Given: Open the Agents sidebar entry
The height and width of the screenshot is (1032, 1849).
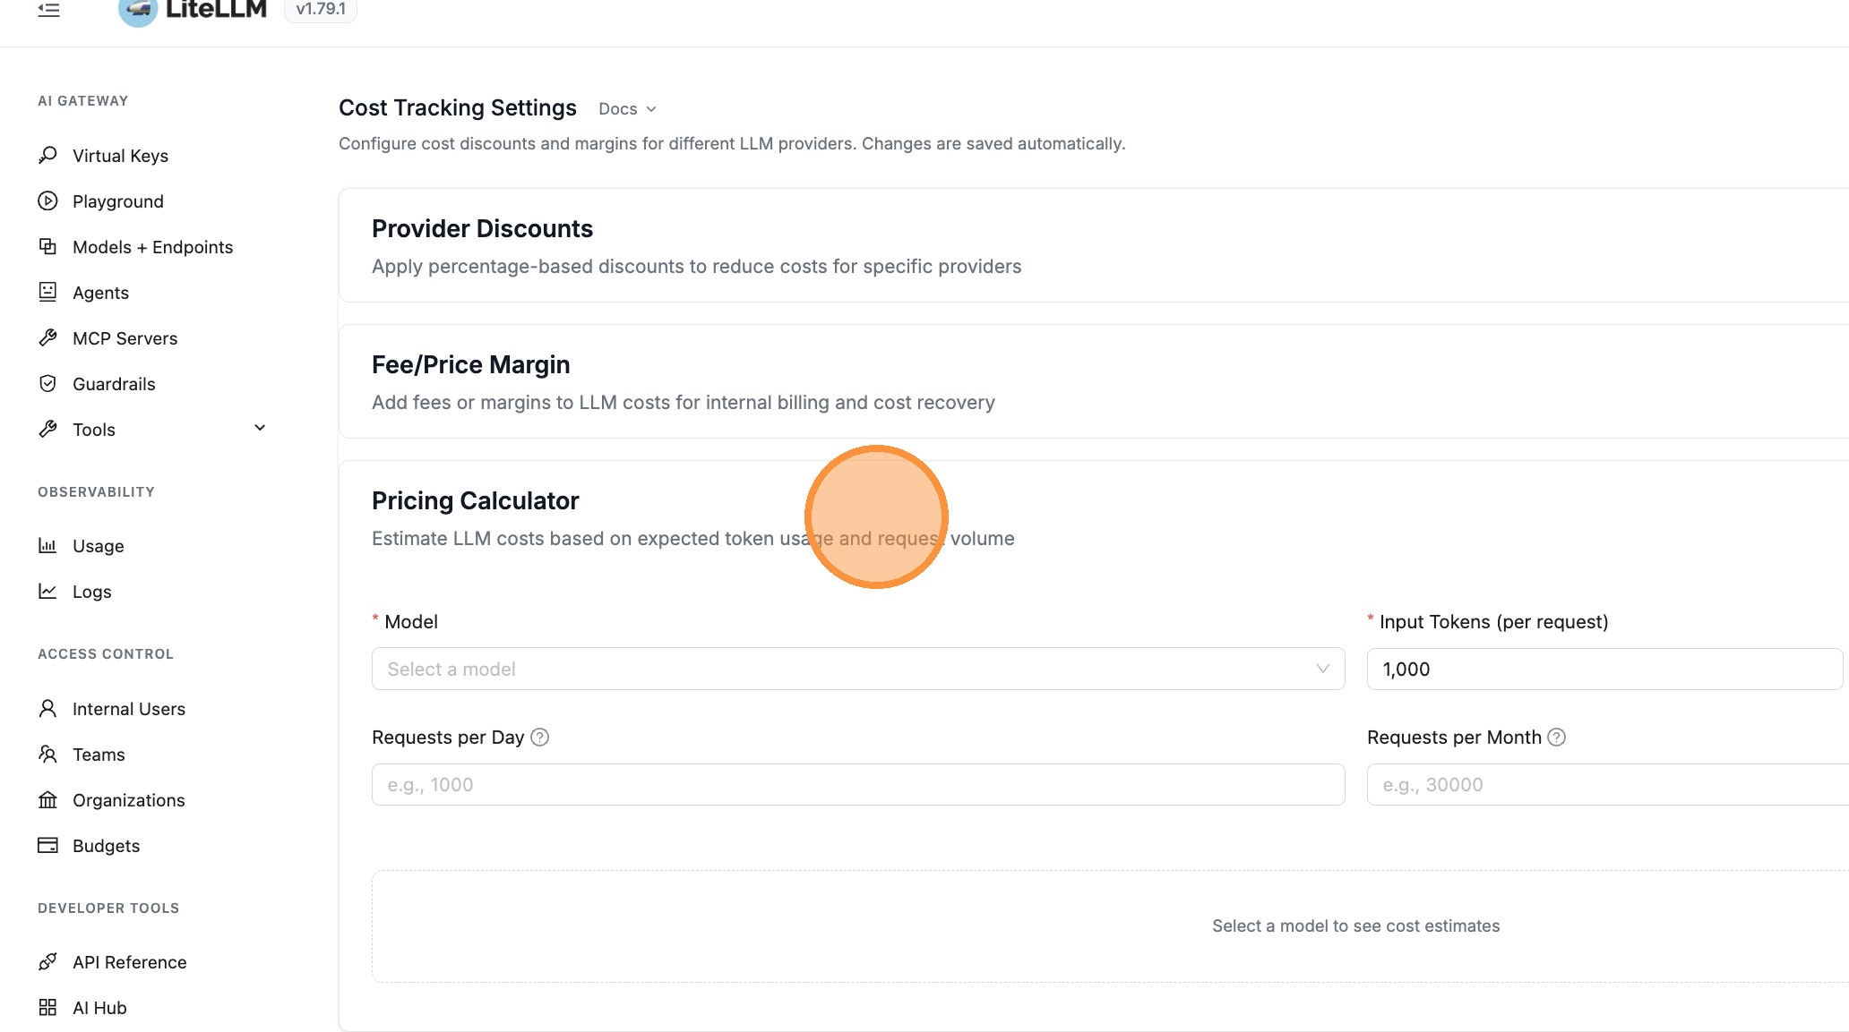Looking at the screenshot, I should [x=100, y=292].
